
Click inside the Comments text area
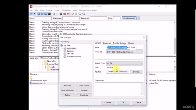pos(119,89)
